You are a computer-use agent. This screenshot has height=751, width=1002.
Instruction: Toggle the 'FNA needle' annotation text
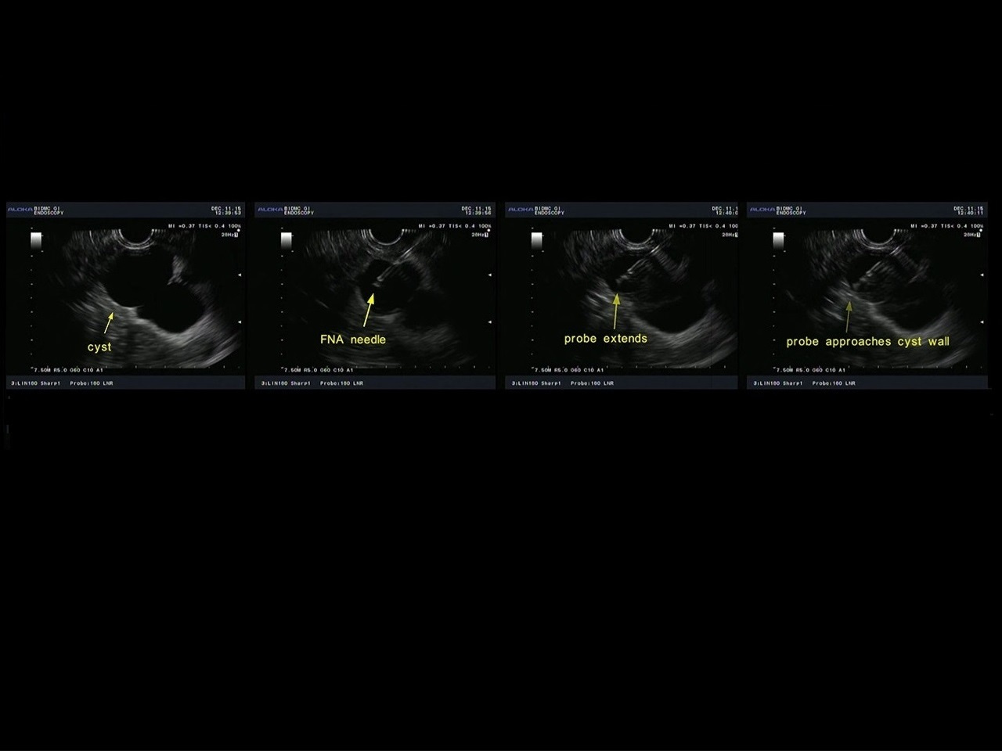click(353, 340)
